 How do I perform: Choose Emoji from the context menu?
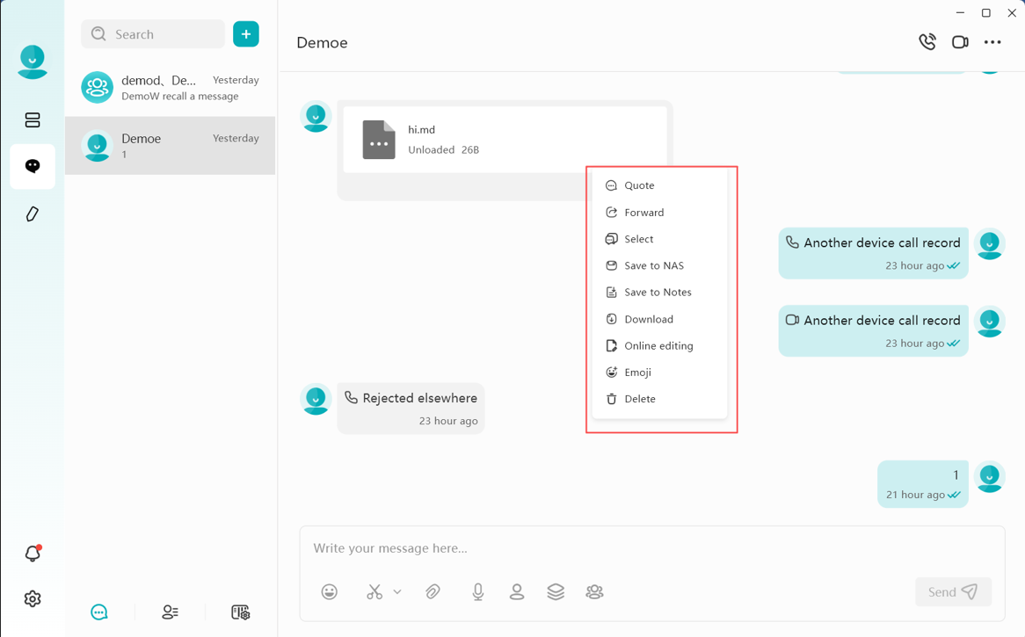click(x=659, y=373)
